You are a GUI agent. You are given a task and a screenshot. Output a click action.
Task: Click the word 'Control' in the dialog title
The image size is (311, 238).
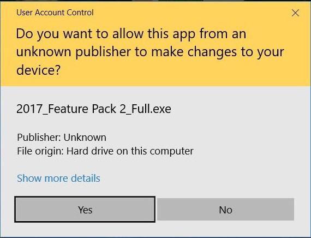pyautogui.click(x=80, y=13)
